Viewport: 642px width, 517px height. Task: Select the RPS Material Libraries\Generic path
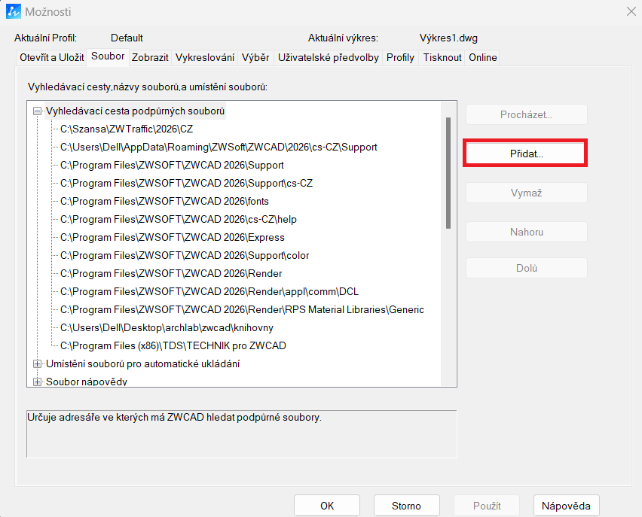tap(242, 309)
